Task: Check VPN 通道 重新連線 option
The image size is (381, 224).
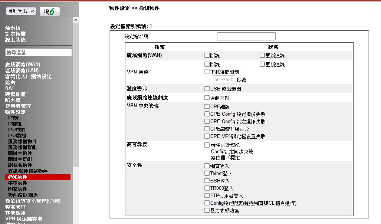Action: (x=262, y=64)
